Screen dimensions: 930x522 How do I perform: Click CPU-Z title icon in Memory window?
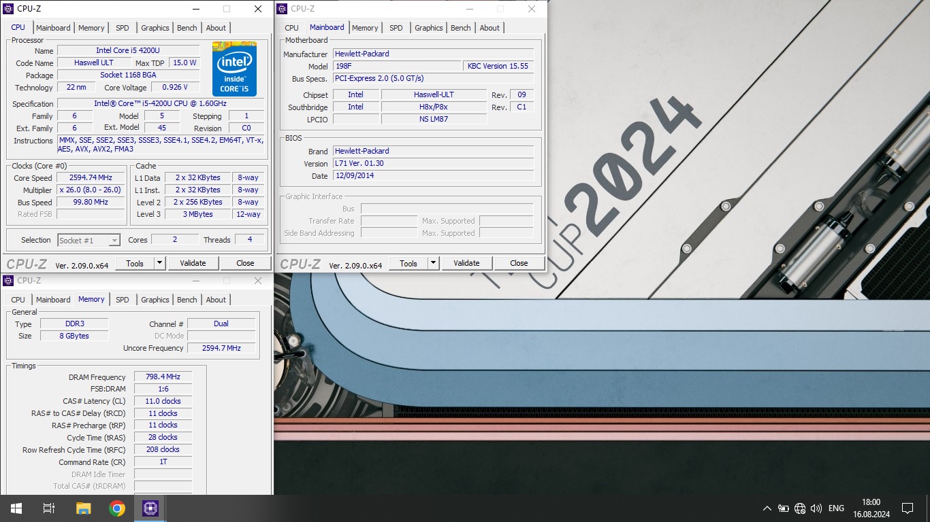click(x=8, y=281)
